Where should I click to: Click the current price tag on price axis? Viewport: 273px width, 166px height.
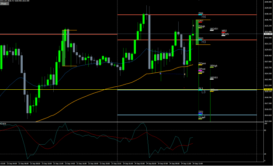point(268,34)
